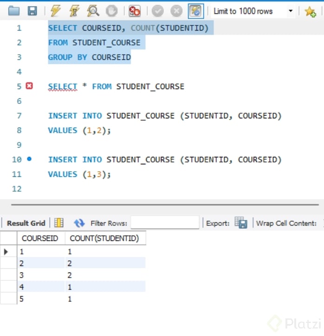
Task: Focus the Filter Rows input field
Action: point(165,222)
